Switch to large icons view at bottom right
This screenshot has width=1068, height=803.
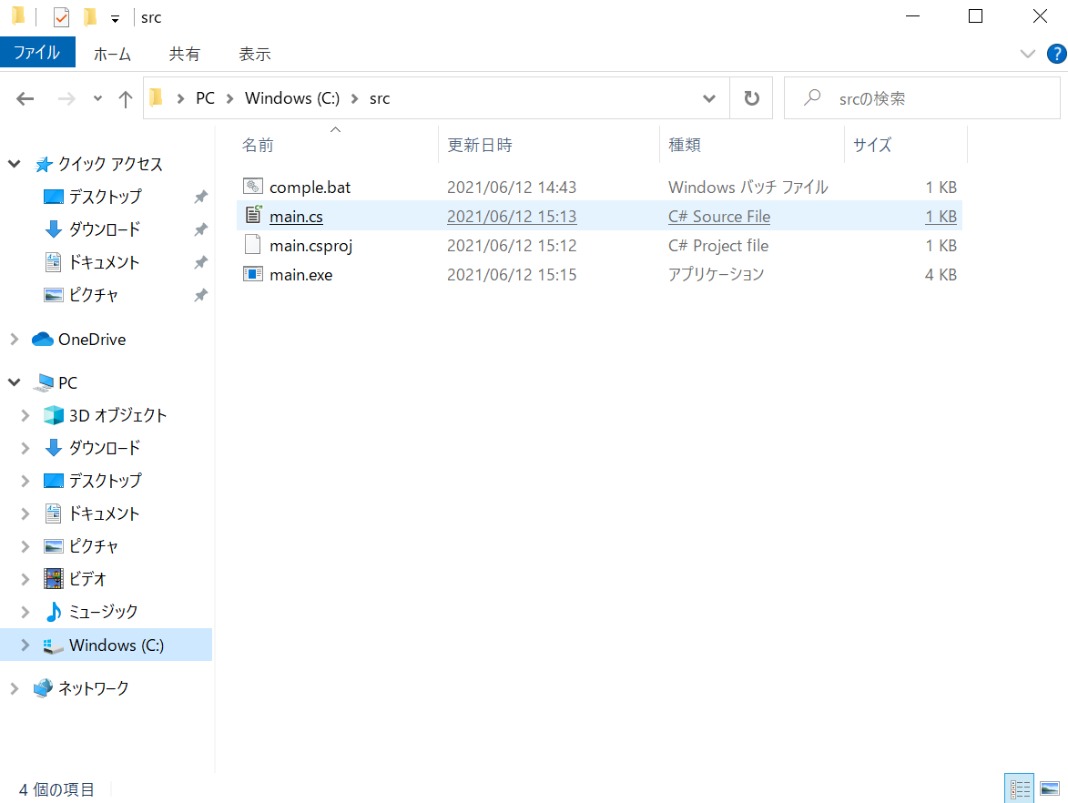(x=1049, y=788)
